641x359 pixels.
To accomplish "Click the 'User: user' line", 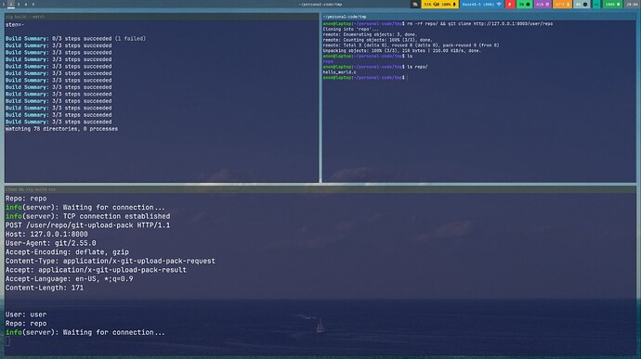I will [x=26, y=314].
